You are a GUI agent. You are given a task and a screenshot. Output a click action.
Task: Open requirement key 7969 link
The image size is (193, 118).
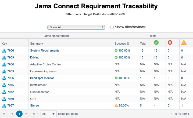coord(10,99)
